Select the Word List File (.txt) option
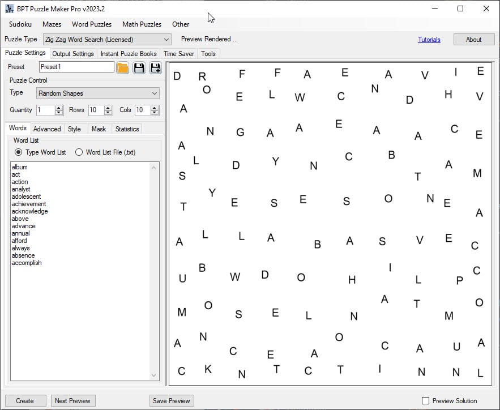The image size is (500, 410). (79, 152)
